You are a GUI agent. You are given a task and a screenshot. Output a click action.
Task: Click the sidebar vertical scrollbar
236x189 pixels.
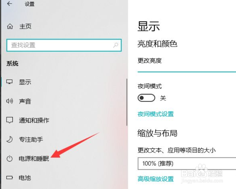coord(127,102)
